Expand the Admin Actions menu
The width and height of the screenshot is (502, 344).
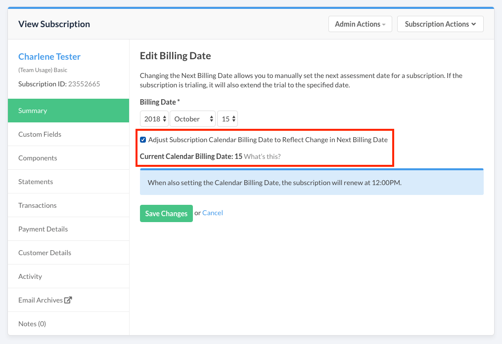[360, 24]
